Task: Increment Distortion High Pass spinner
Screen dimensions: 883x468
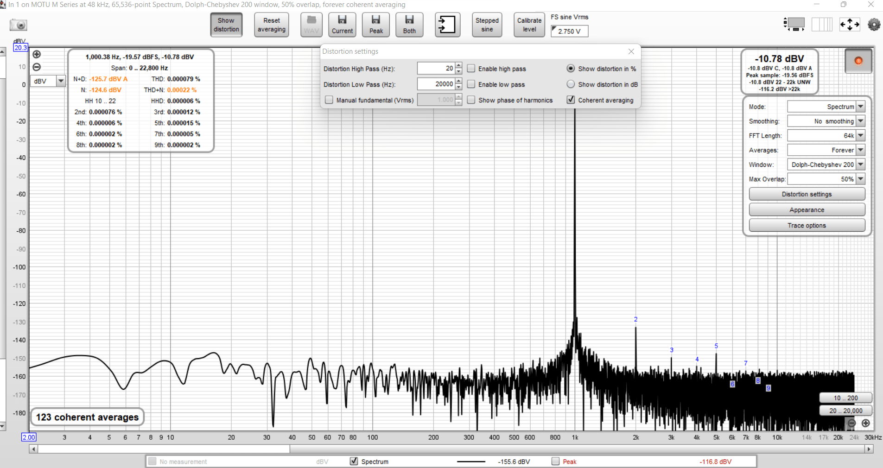Action: (x=458, y=65)
